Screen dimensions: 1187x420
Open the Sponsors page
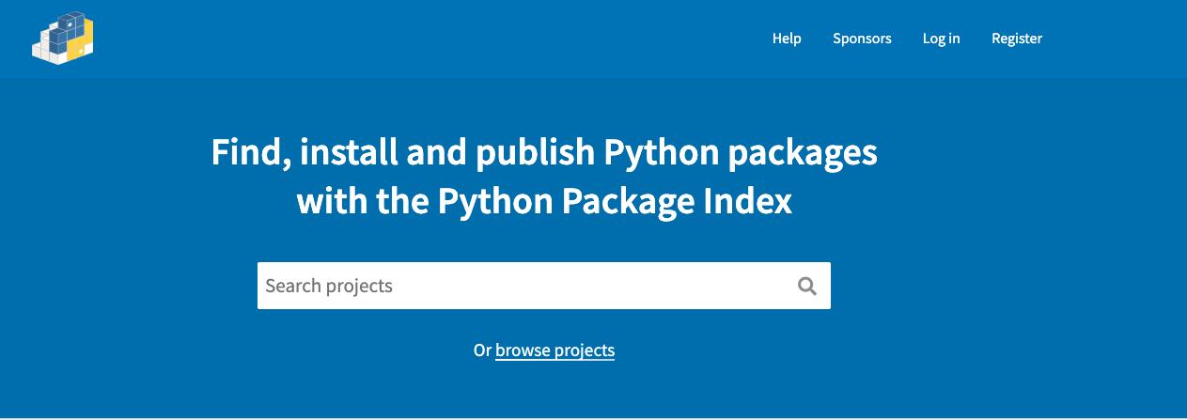tap(862, 39)
